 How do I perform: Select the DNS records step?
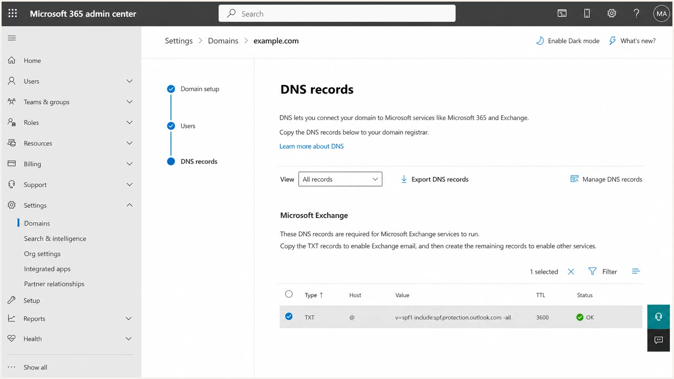(199, 161)
